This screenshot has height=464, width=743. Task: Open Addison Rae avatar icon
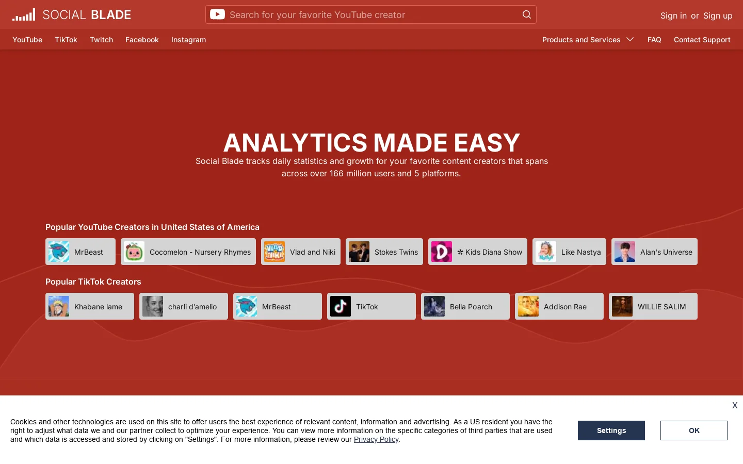click(528, 306)
